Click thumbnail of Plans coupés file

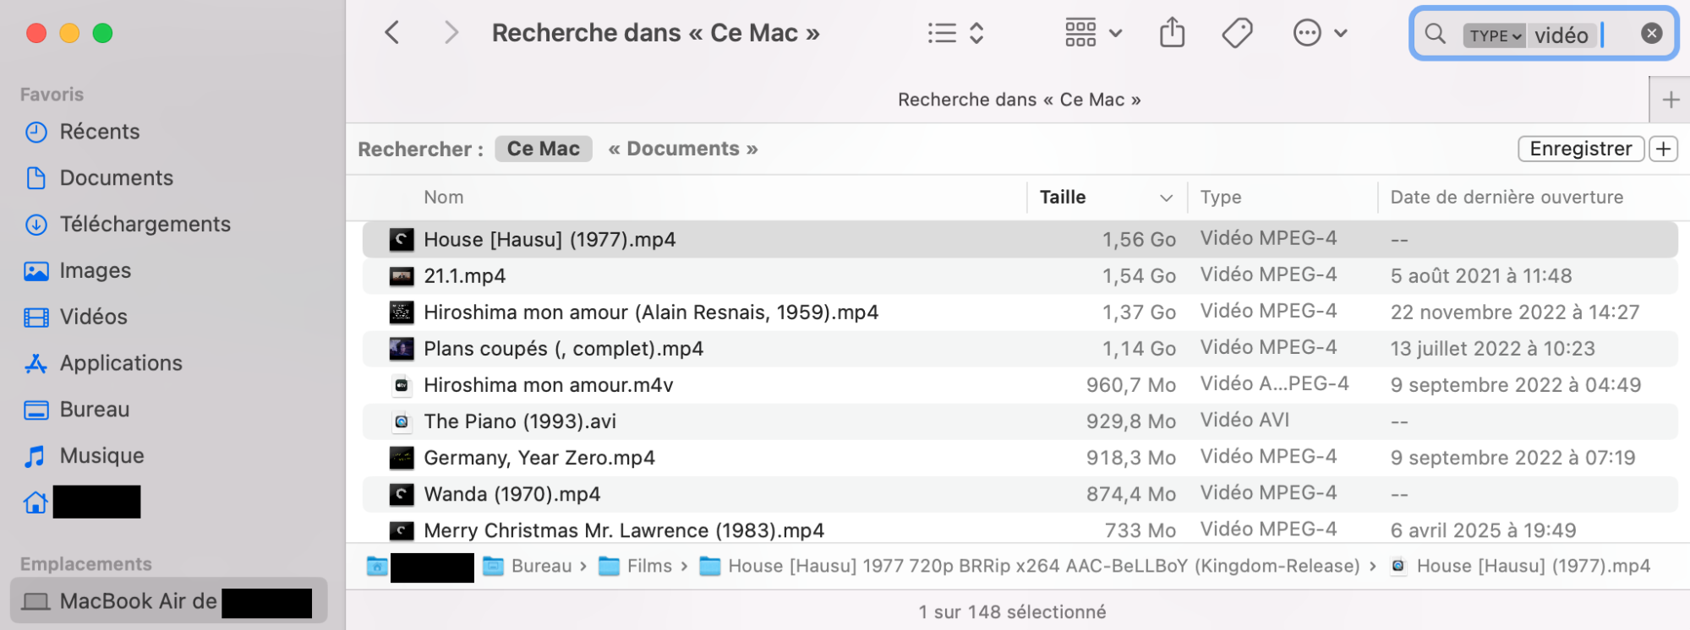pyautogui.click(x=402, y=349)
